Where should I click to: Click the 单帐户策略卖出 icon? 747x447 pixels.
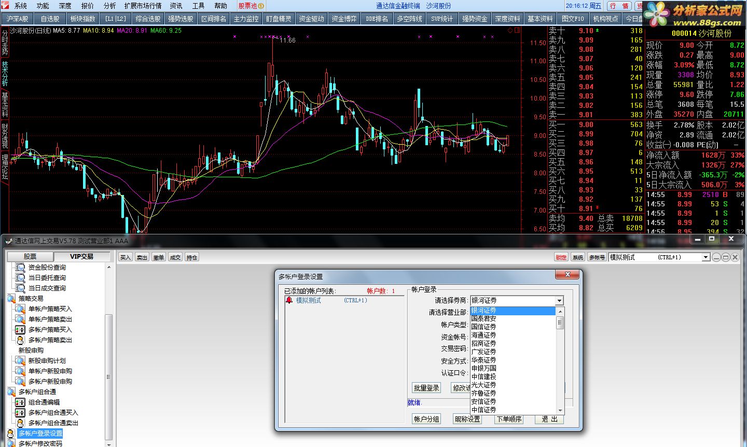pyautogui.click(x=20, y=319)
